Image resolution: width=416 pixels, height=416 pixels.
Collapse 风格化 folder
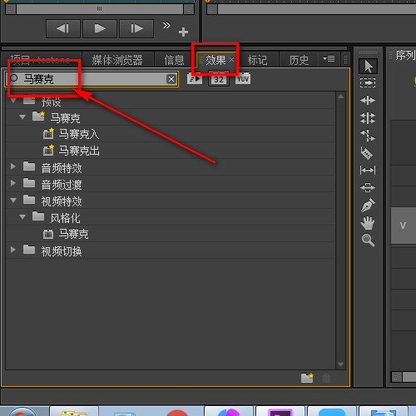[22, 217]
